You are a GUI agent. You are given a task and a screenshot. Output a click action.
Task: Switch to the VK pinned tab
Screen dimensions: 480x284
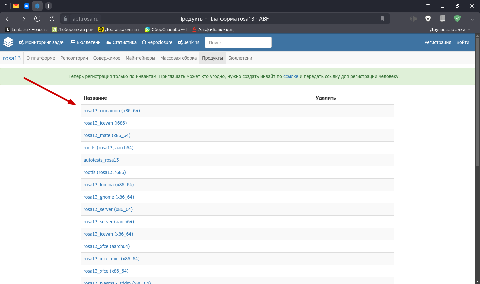(27, 6)
